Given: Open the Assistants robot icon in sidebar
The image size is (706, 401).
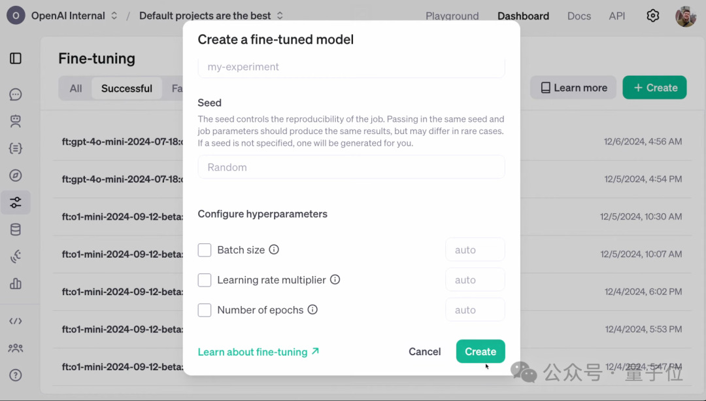Looking at the screenshot, I should point(16,121).
